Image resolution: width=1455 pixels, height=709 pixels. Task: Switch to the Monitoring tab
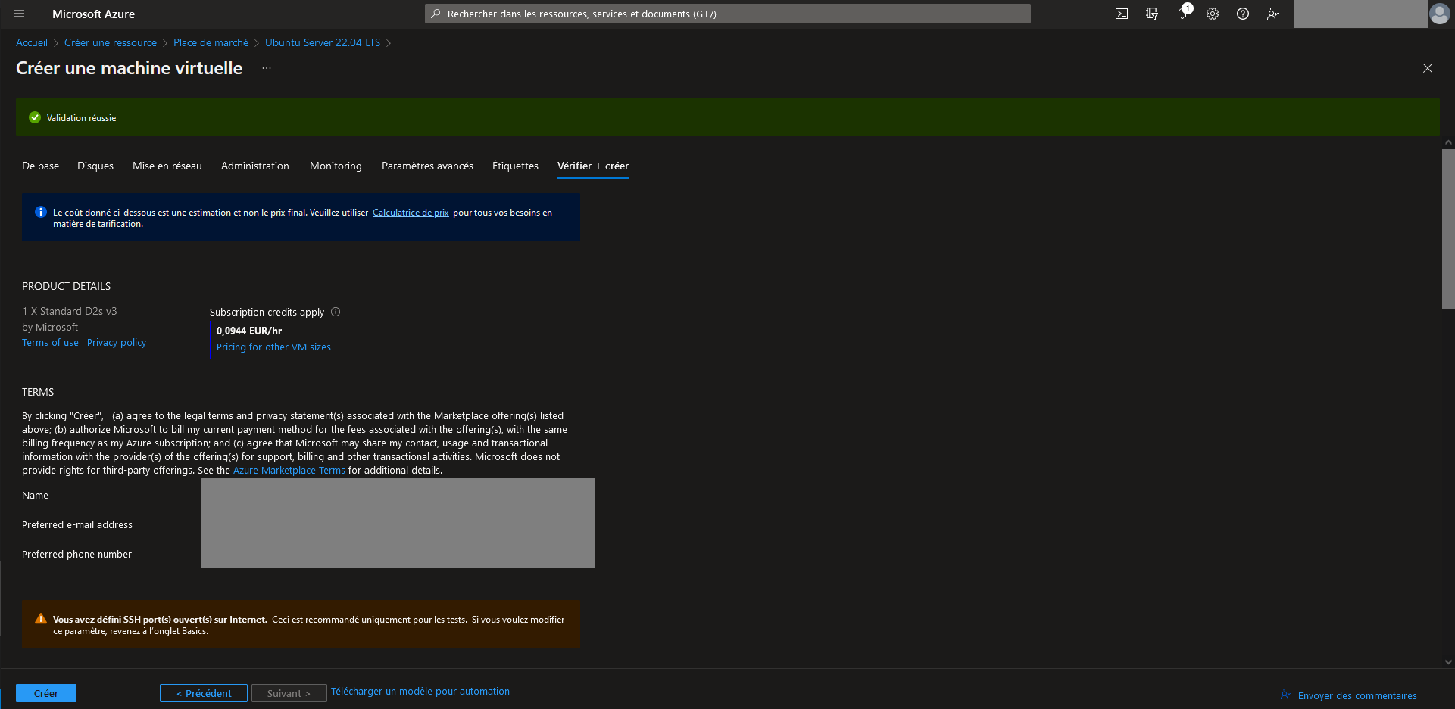pos(336,166)
